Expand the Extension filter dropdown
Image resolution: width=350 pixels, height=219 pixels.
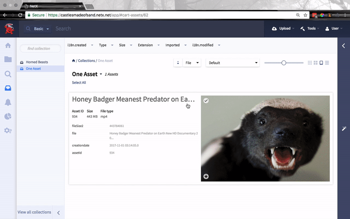[x=148, y=45]
